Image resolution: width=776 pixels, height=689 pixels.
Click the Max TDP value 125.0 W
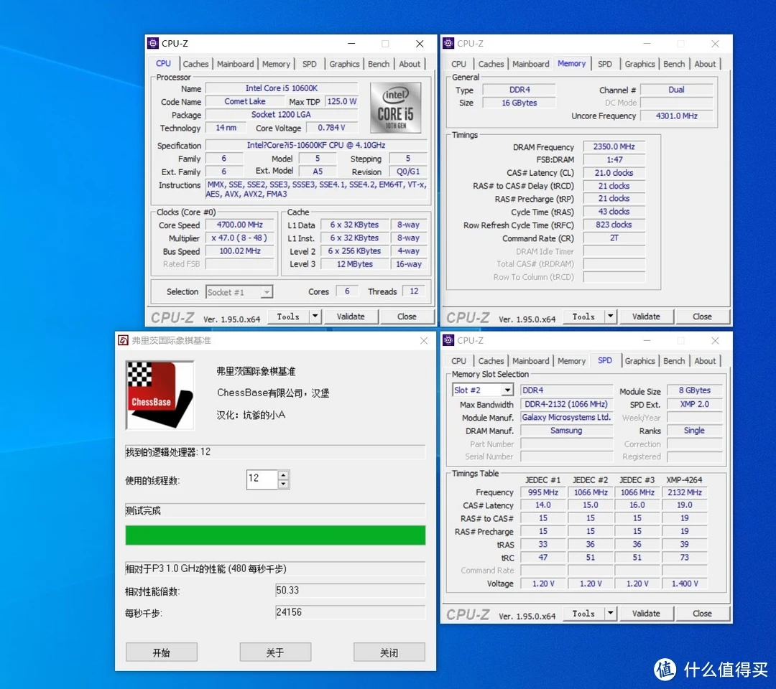pyautogui.click(x=342, y=101)
